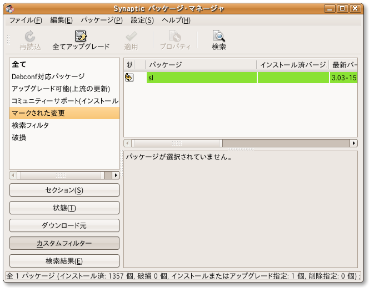
Task: Click filter list scrollbar right arrow
Action: click(x=116, y=175)
